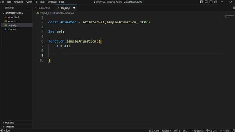Open the View menu
Image resolution: width=235 pixels, height=132 pixels.
point(29,2)
